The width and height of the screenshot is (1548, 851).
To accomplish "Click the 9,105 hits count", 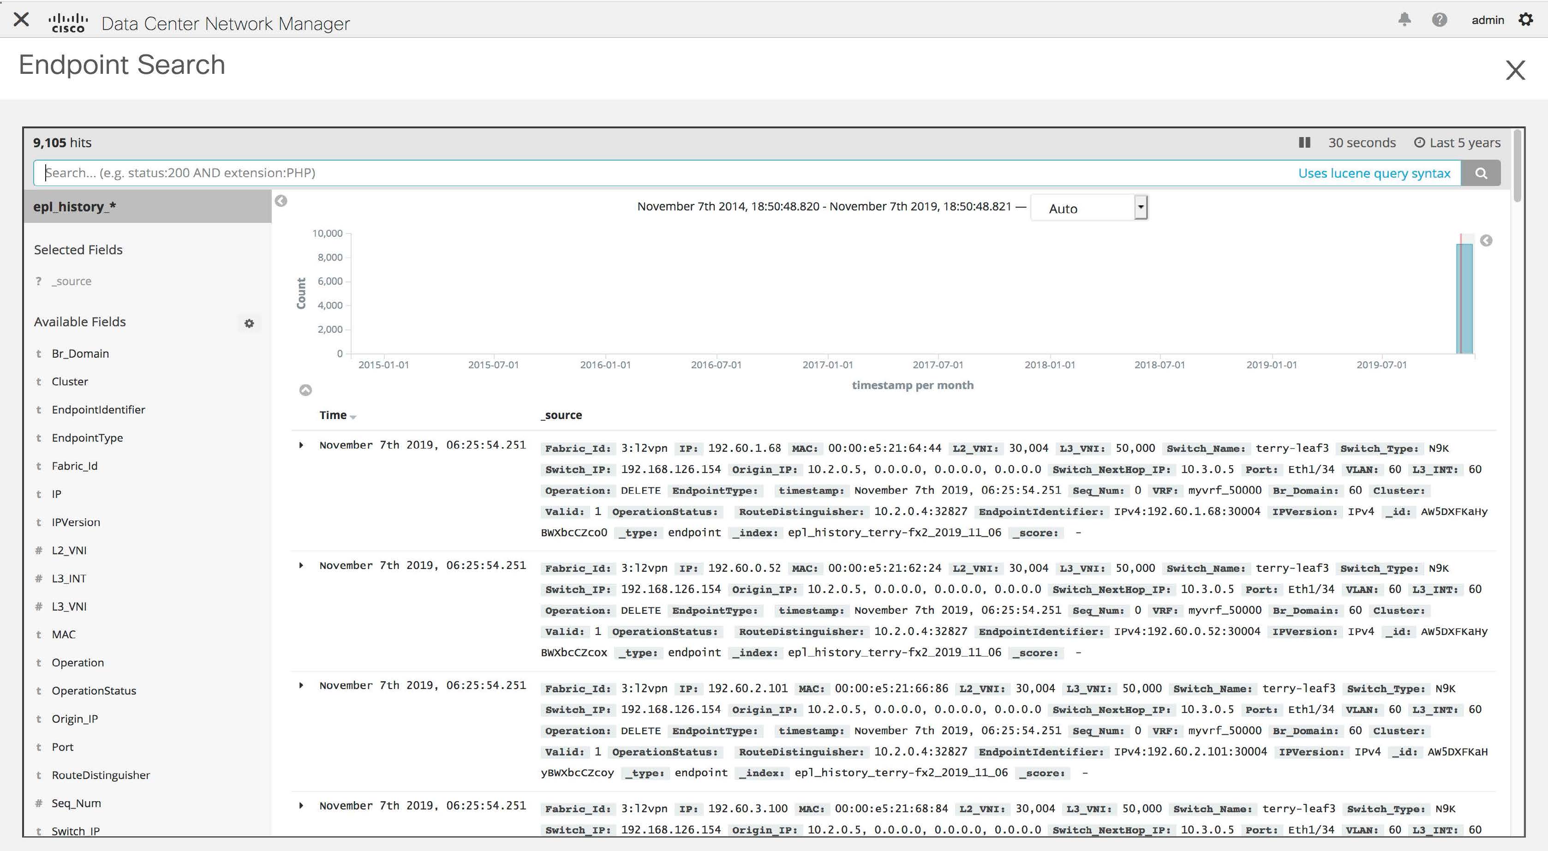I will 62,143.
